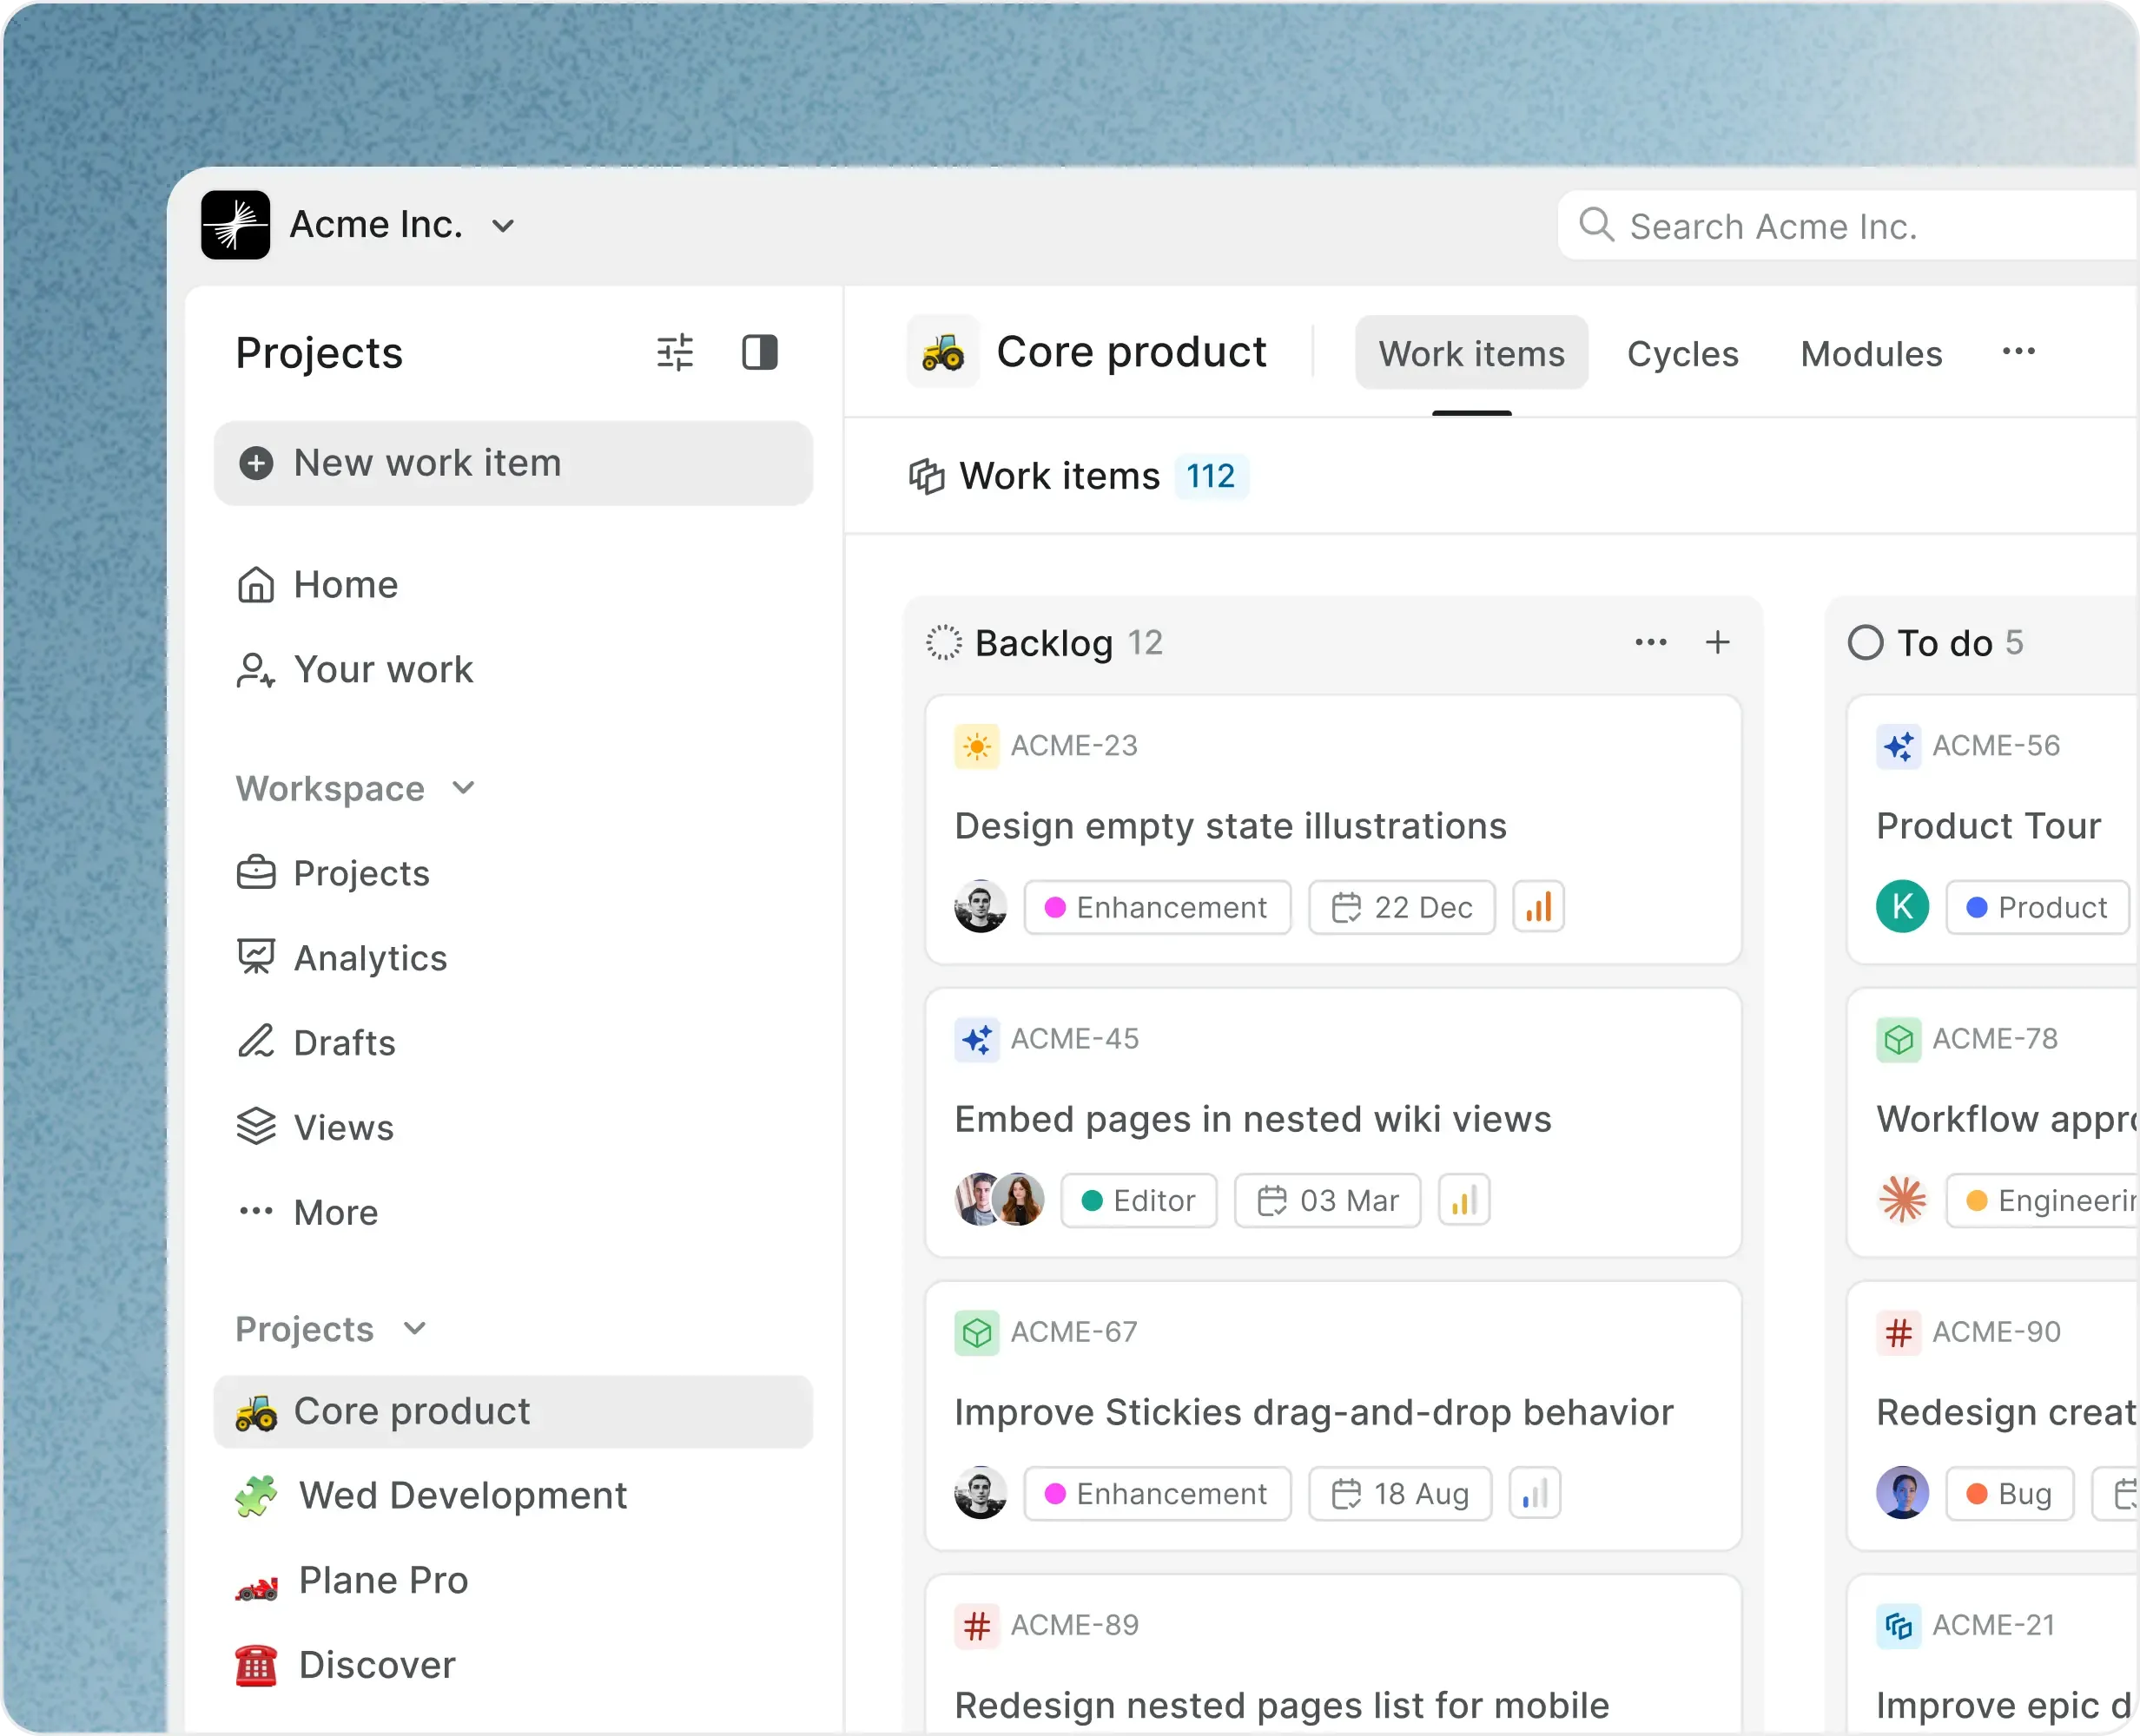Open the Views section
The image size is (2140, 1736).
[x=342, y=1126]
